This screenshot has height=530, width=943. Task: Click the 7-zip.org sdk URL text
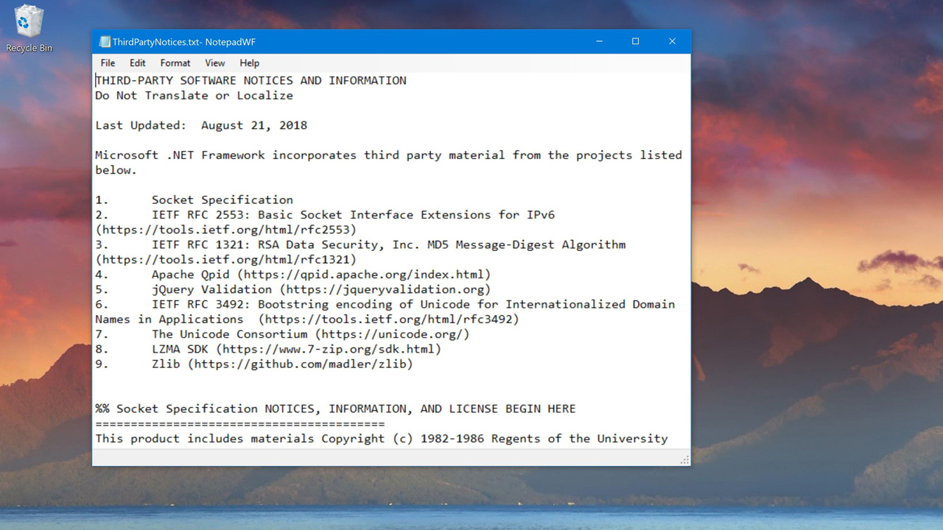[328, 349]
